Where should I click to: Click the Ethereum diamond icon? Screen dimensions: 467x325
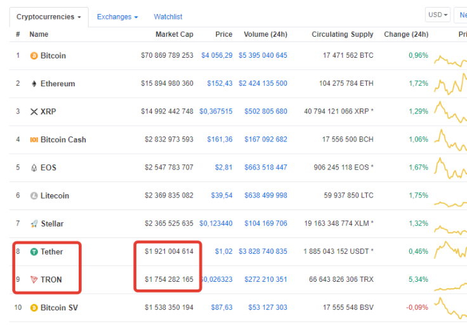click(34, 84)
